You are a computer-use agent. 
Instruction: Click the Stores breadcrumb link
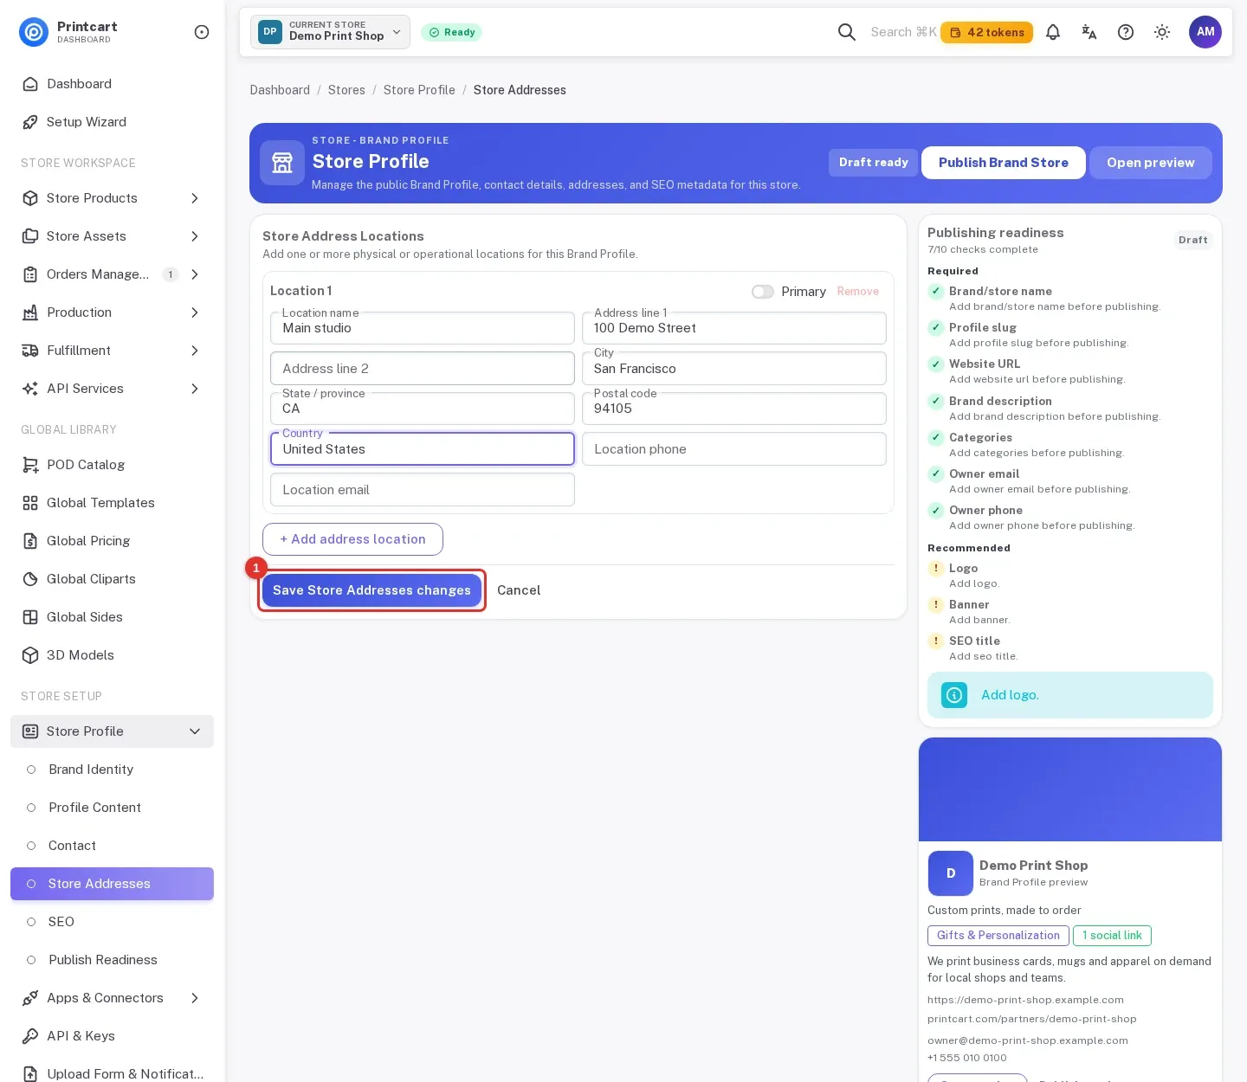click(x=346, y=90)
